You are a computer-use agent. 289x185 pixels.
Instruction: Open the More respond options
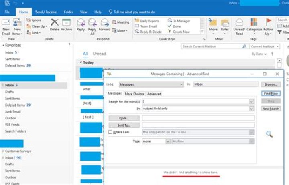[x=120, y=30]
